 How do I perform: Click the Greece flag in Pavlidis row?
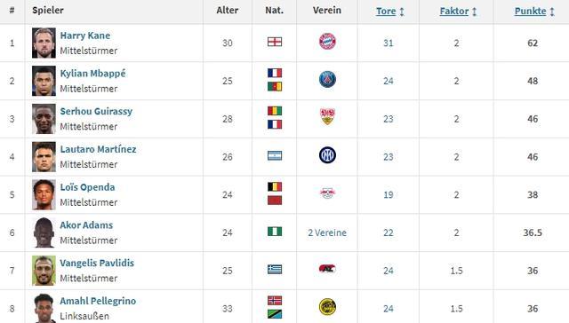pos(275,270)
